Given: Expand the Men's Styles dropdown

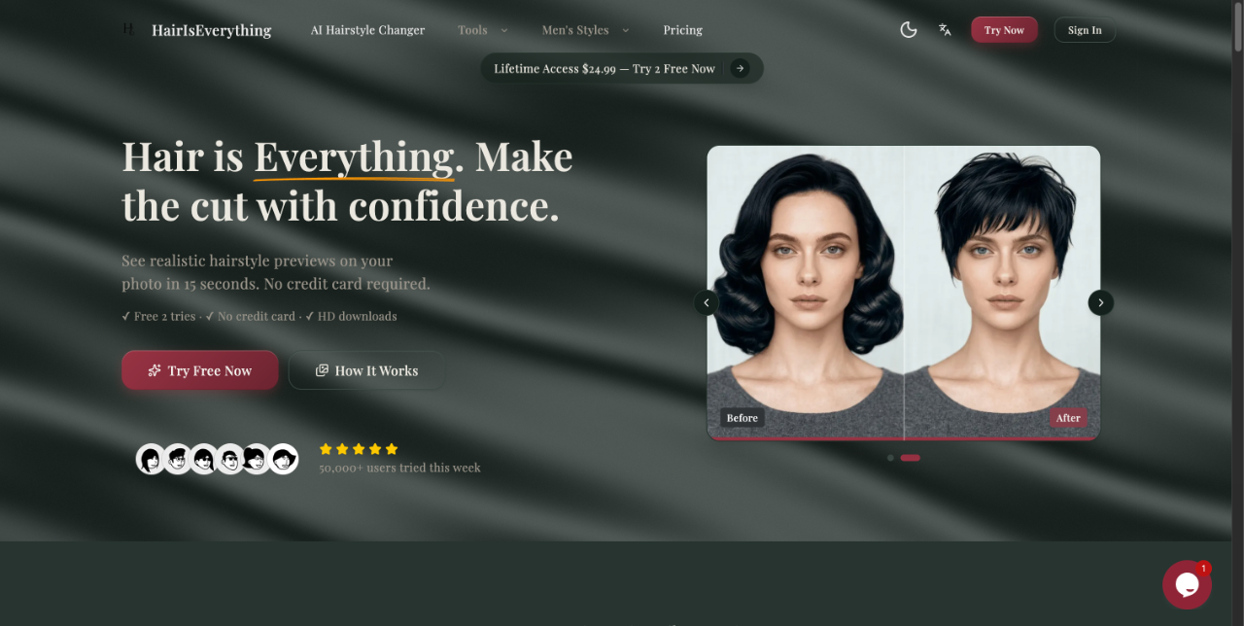Looking at the screenshot, I should click(x=585, y=30).
